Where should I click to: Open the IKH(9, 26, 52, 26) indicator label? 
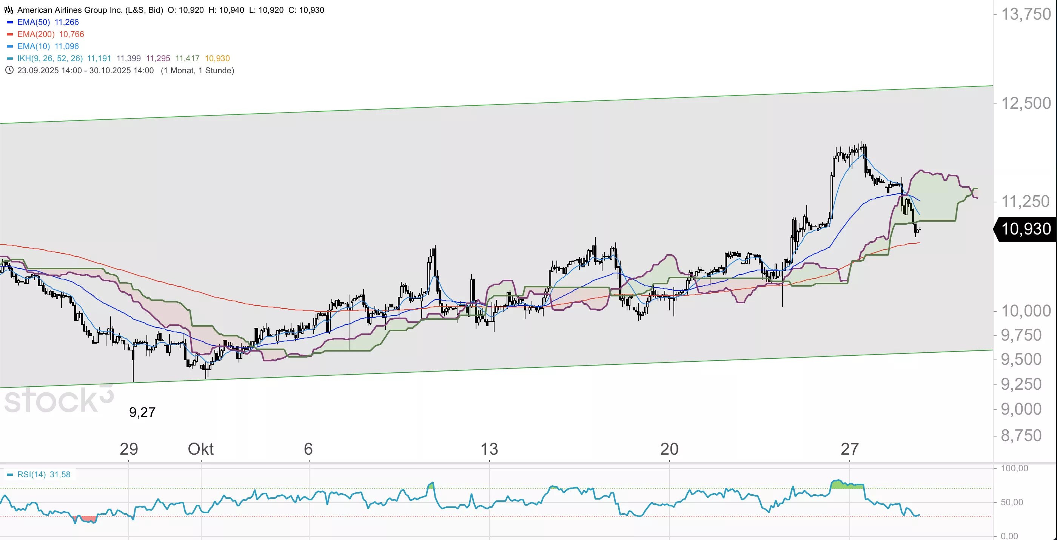pos(50,58)
